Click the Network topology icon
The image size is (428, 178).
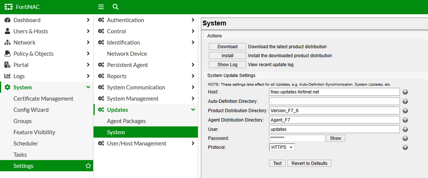coord(7,42)
